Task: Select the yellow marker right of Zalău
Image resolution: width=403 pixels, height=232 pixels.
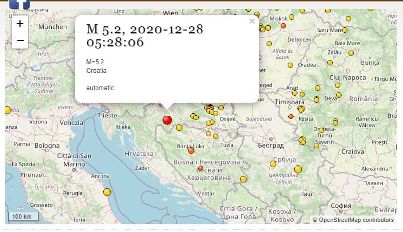Action: click(351, 53)
